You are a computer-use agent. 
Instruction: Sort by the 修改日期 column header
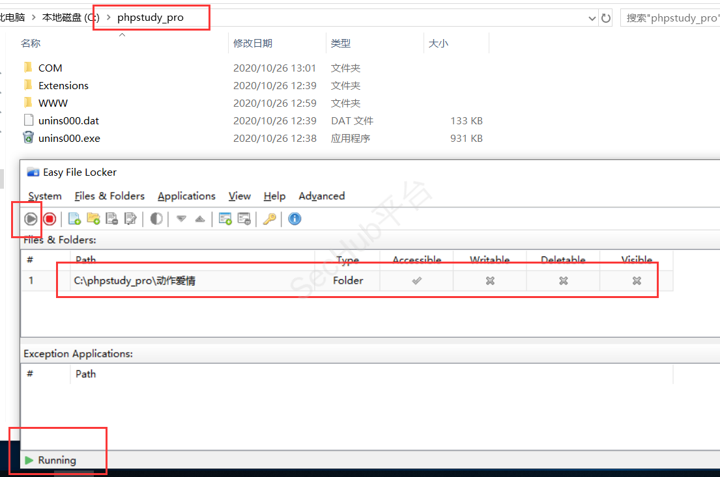click(253, 43)
